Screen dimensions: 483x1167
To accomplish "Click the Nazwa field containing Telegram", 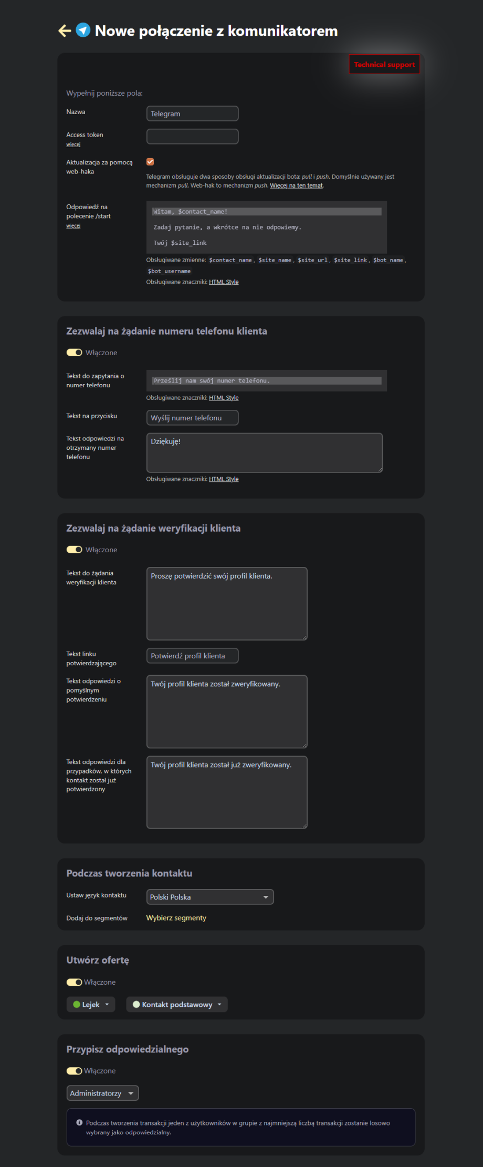I will 192,113.
